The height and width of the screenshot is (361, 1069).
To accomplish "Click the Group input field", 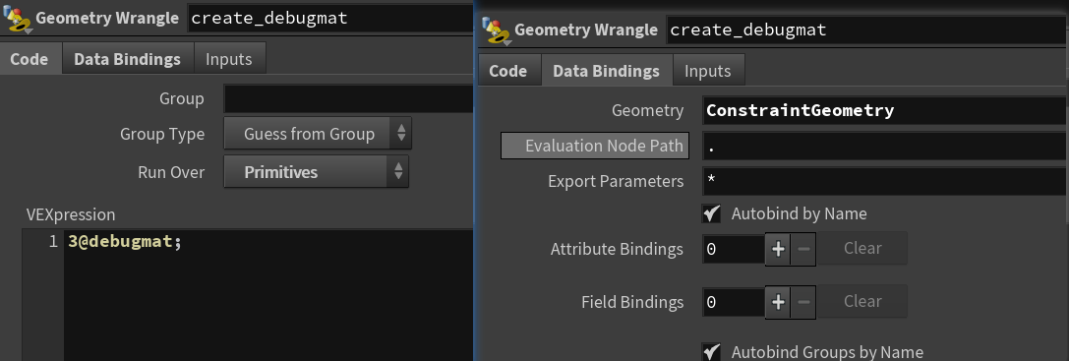I will [x=348, y=99].
